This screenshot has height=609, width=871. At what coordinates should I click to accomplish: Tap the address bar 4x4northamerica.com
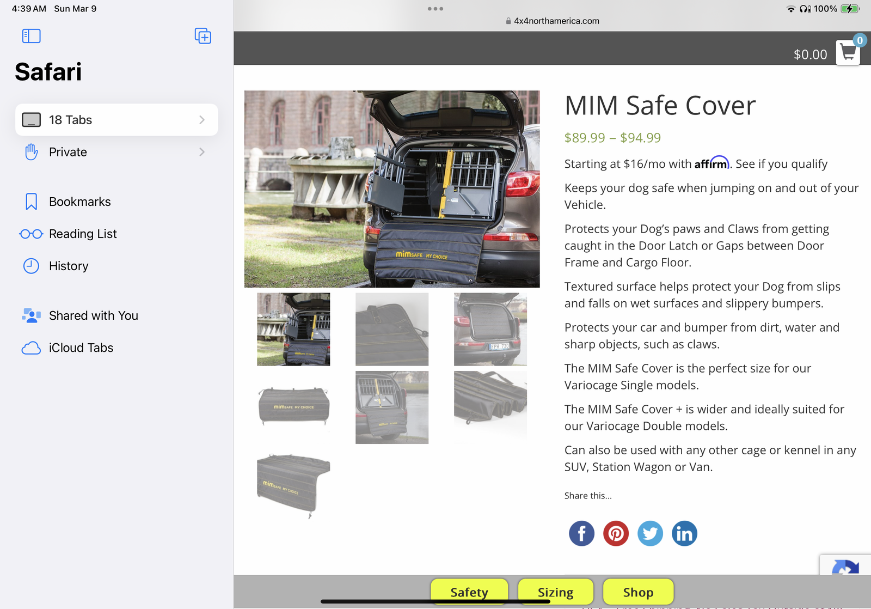tap(552, 21)
